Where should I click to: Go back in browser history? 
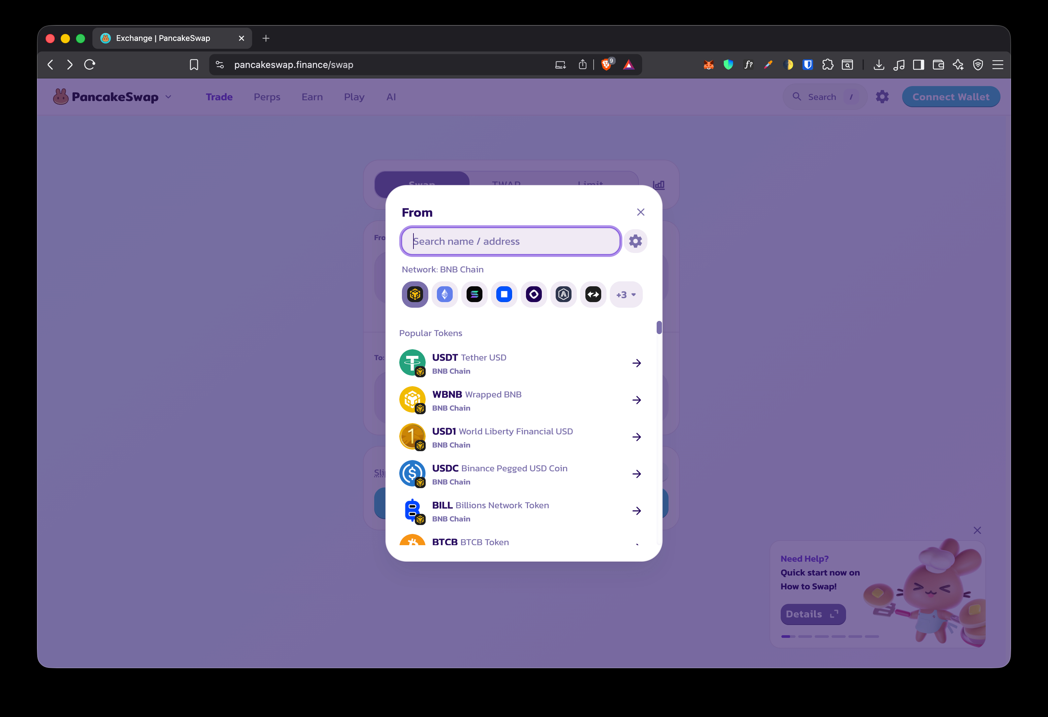[50, 65]
